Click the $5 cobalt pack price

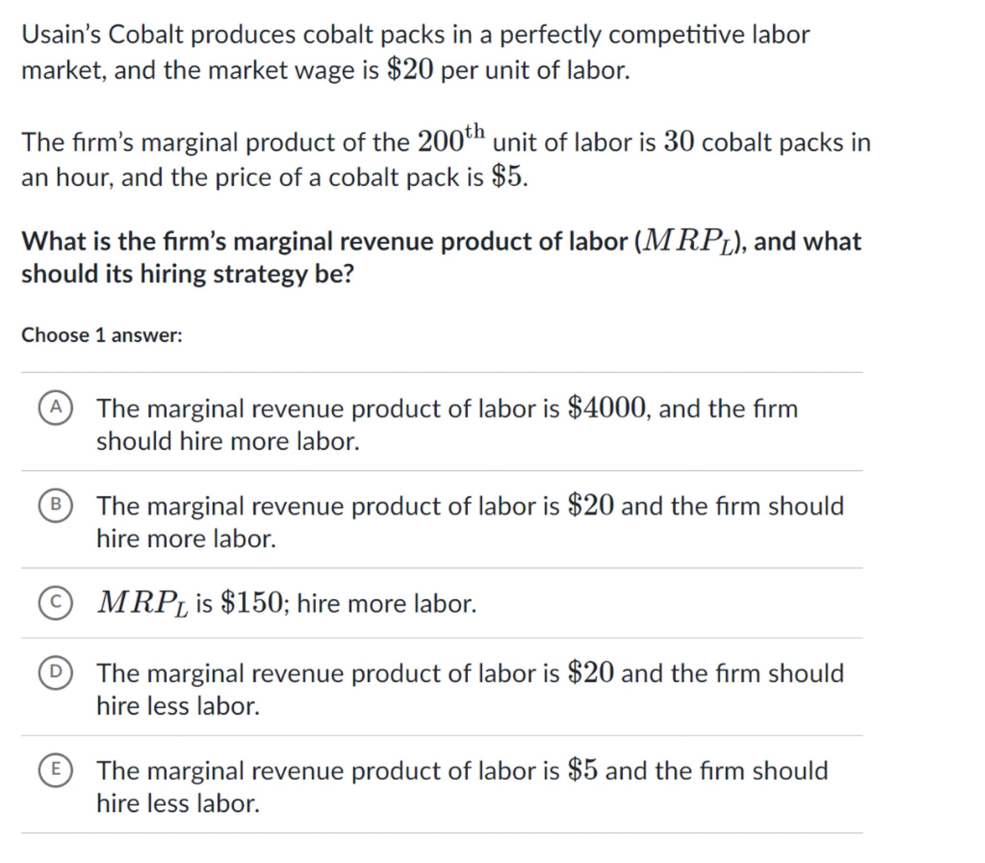click(x=506, y=176)
